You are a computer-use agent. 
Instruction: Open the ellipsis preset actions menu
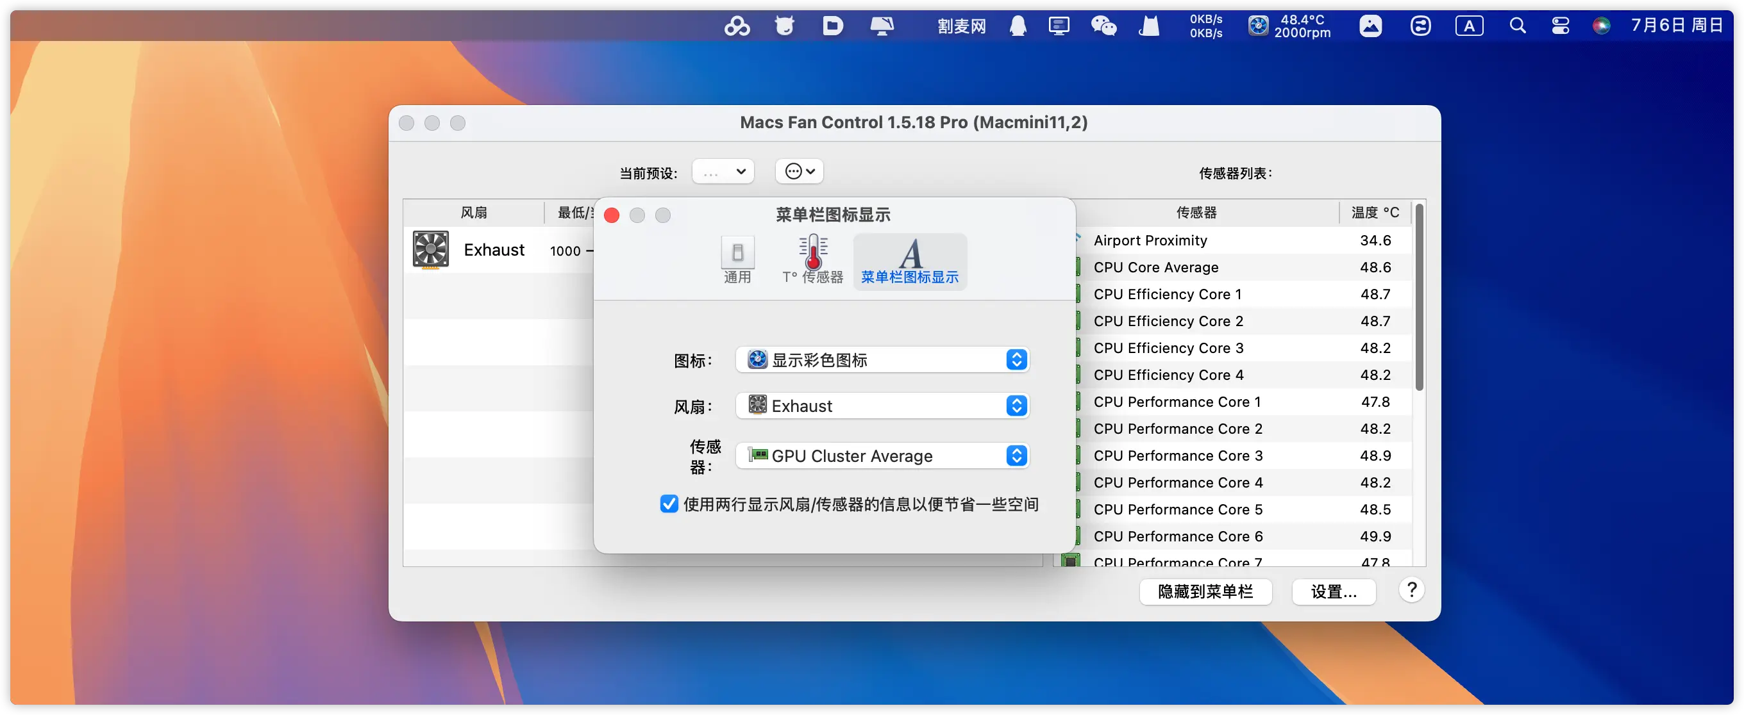[x=800, y=172]
